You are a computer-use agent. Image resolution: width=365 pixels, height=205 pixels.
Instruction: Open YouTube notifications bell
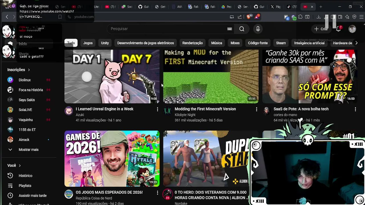[x=339, y=28]
